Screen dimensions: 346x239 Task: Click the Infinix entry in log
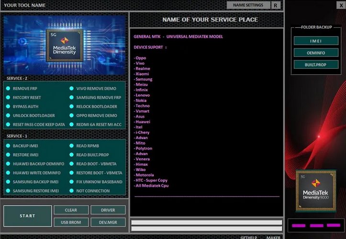(141, 90)
